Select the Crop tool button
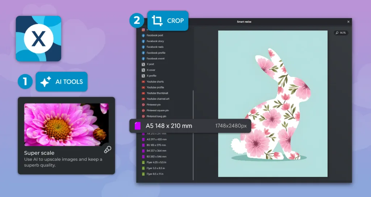This screenshot has width=371, height=197. [x=168, y=21]
